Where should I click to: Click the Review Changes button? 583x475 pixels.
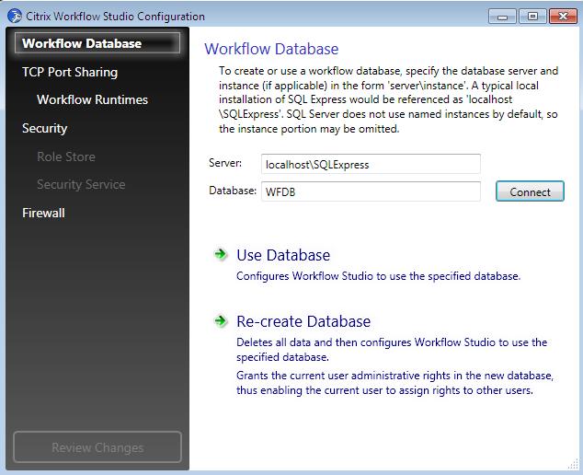click(x=97, y=447)
